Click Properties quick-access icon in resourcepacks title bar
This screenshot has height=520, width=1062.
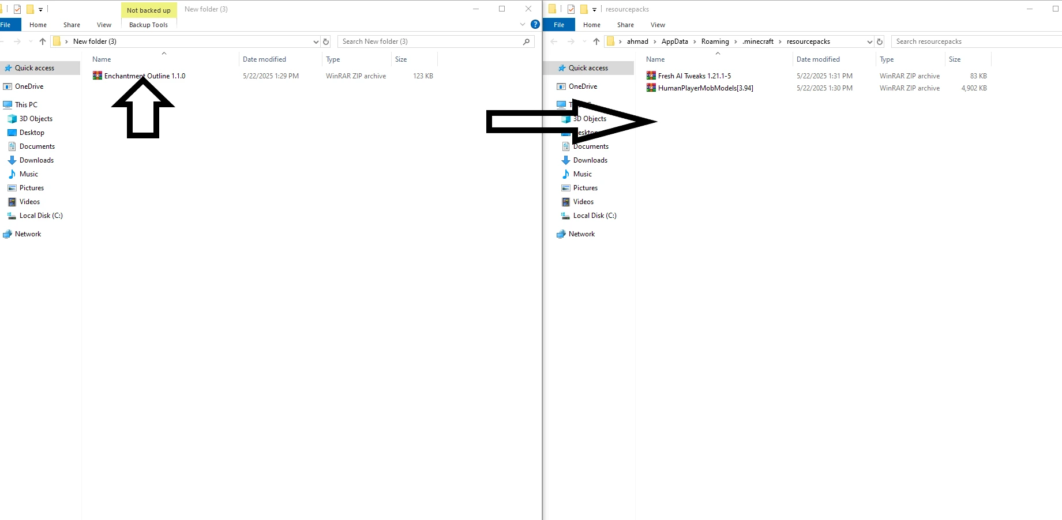[571, 9]
